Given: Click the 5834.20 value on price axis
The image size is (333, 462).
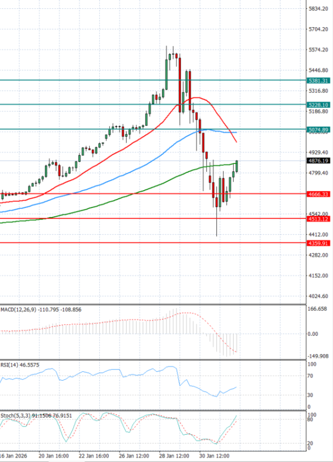Looking at the screenshot, I should [x=318, y=9].
